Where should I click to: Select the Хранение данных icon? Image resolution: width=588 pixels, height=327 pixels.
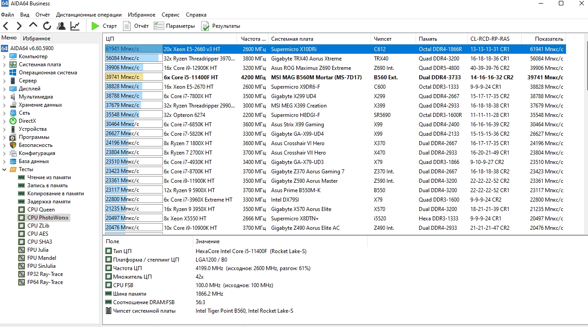[13, 105]
